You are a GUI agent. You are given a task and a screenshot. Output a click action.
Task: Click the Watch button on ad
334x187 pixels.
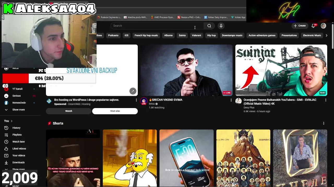point(69,111)
